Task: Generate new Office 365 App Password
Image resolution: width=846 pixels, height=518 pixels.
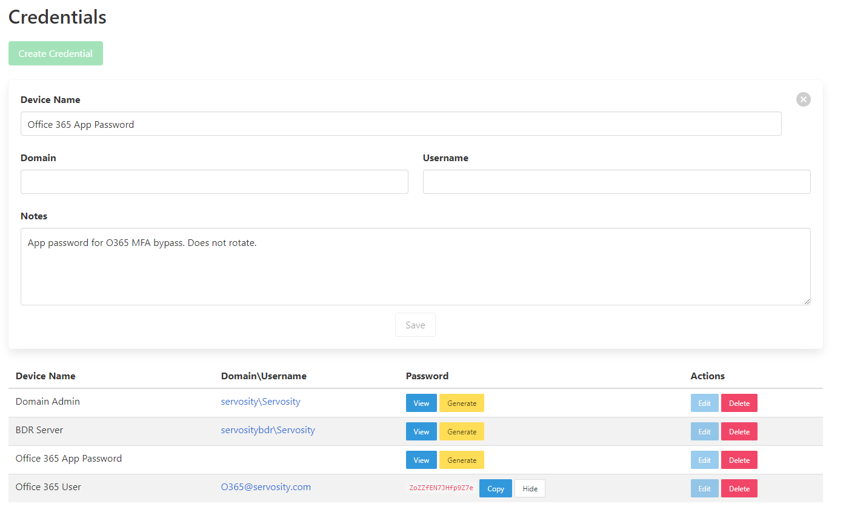Action: tap(462, 460)
